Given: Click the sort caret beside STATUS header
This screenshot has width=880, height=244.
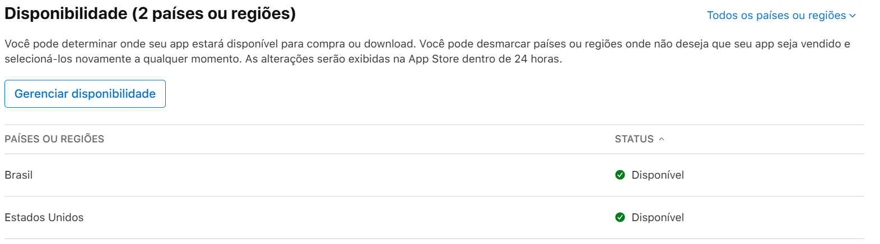Looking at the screenshot, I should (x=662, y=139).
